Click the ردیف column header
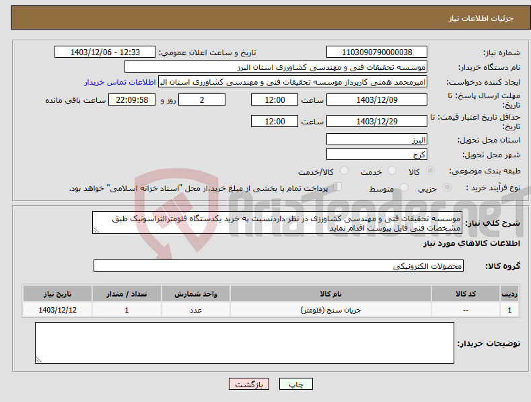This screenshot has height=402, width=531. pos(509,294)
